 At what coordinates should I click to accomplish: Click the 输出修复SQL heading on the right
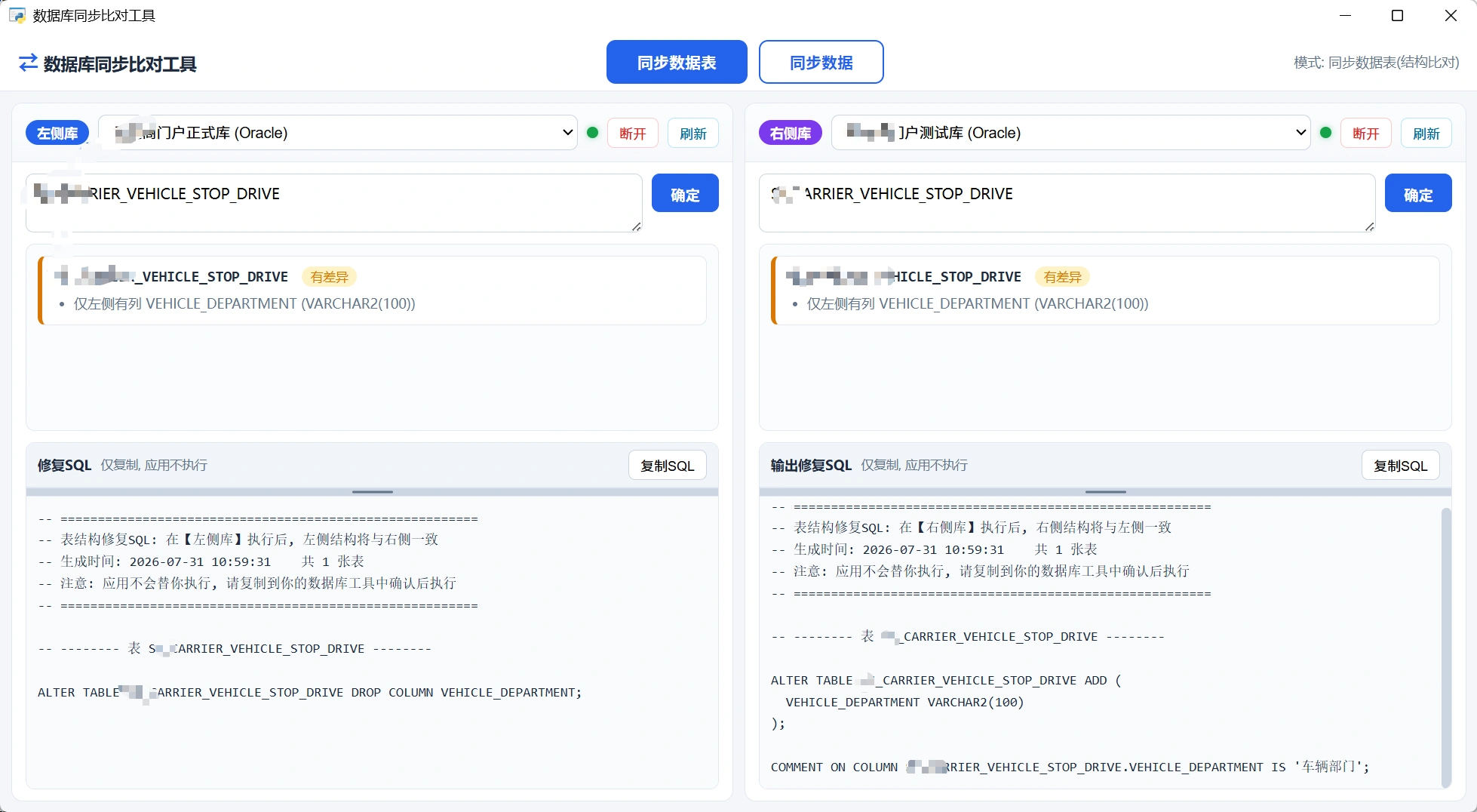(x=811, y=465)
